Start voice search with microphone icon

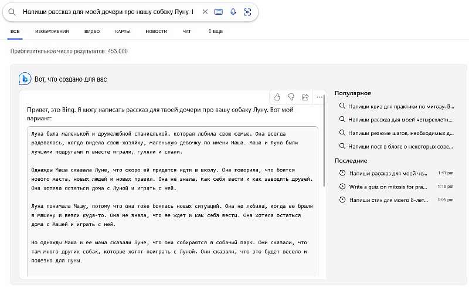[233, 12]
